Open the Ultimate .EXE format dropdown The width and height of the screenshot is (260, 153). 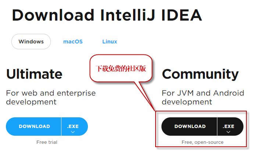coord(75,127)
